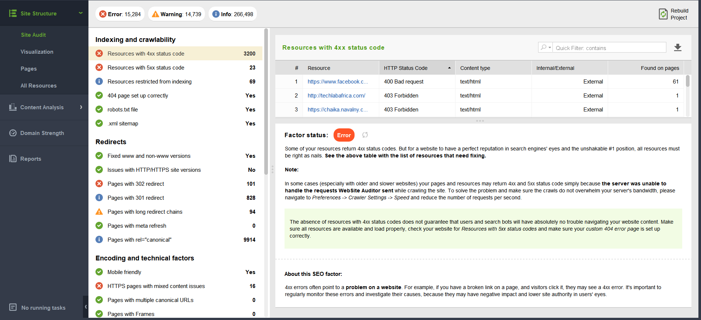Click the download export icon
The image size is (701, 320).
pyautogui.click(x=677, y=47)
